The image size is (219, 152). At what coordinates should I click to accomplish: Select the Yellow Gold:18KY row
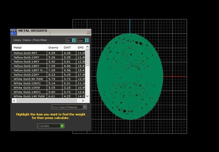coord(49,66)
